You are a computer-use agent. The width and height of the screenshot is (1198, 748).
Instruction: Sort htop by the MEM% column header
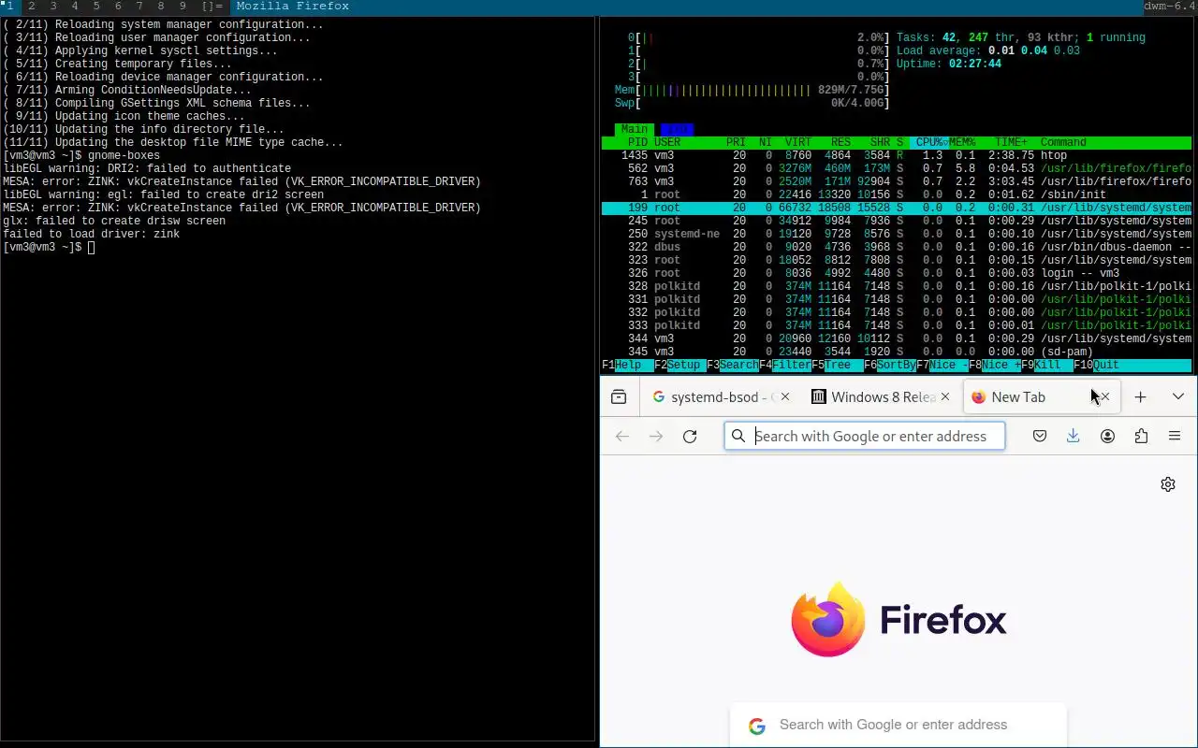(962, 142)
